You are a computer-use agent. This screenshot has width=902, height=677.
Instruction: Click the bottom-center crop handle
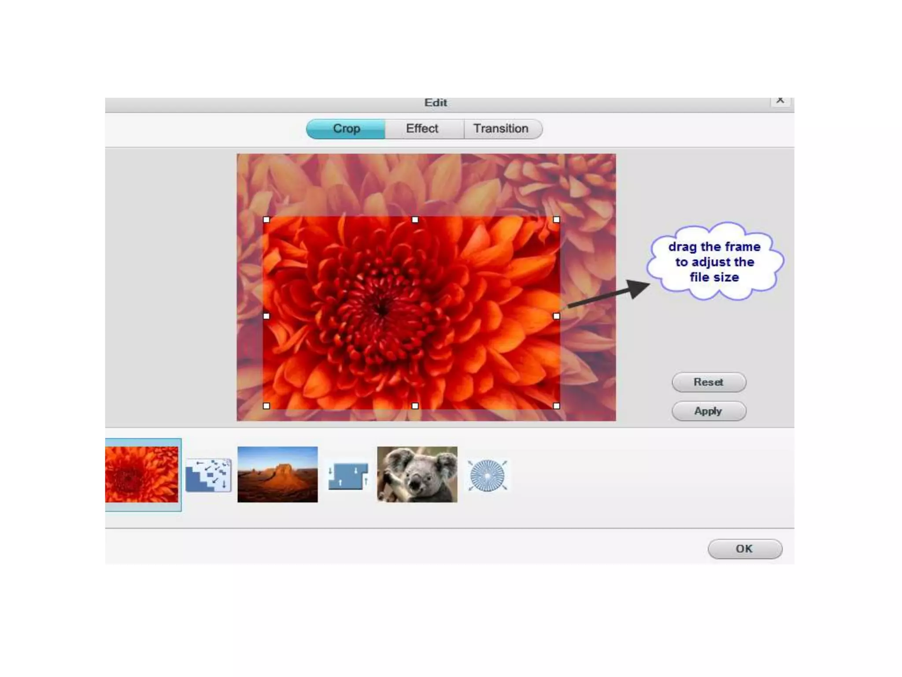tap(415, 405)
